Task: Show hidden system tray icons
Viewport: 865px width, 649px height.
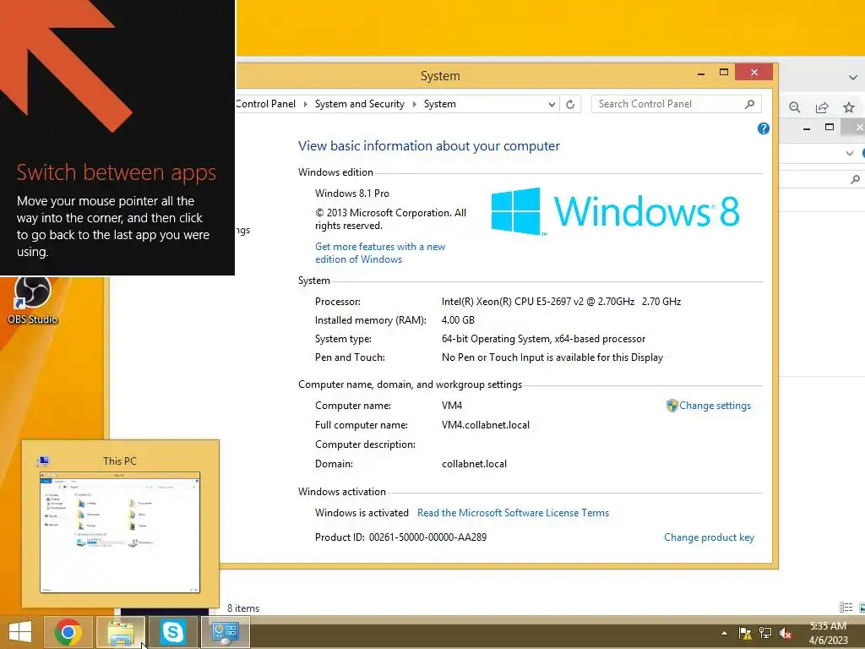Action: [x=724, y=633]
